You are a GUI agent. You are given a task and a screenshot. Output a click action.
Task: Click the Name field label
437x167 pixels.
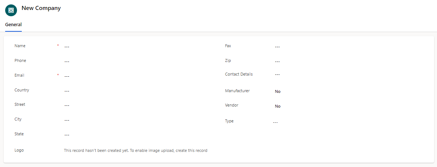[x=20, y=46]
